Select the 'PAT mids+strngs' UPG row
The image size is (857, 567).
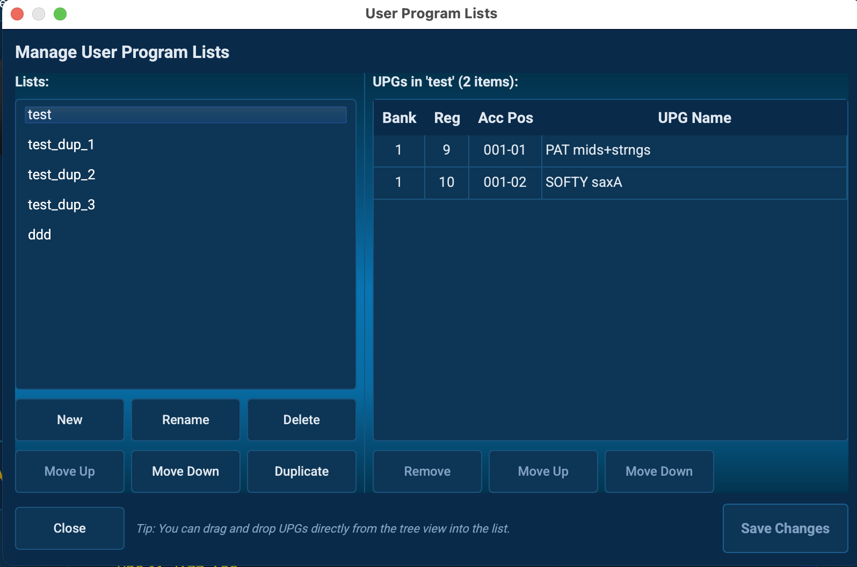click(x=610, y=151)
